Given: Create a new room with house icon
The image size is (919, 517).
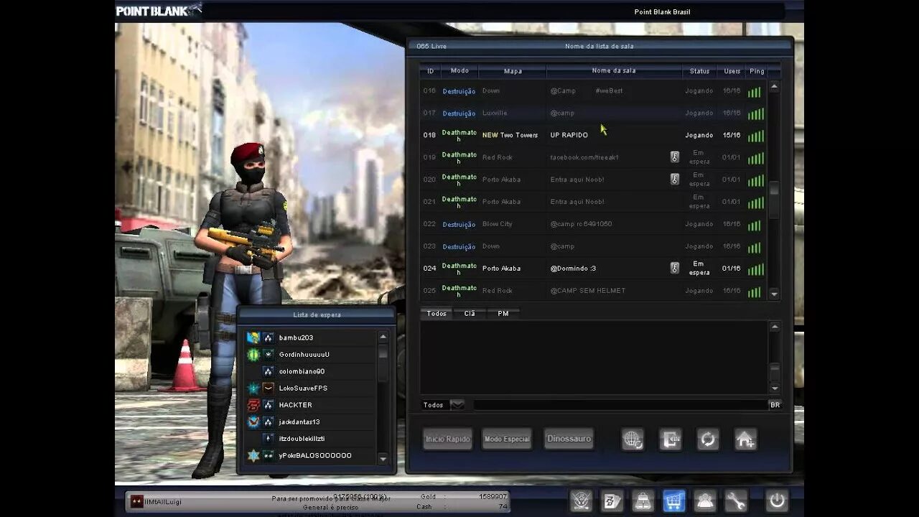Looking at the screenshot, I should (x=745, y=439).
